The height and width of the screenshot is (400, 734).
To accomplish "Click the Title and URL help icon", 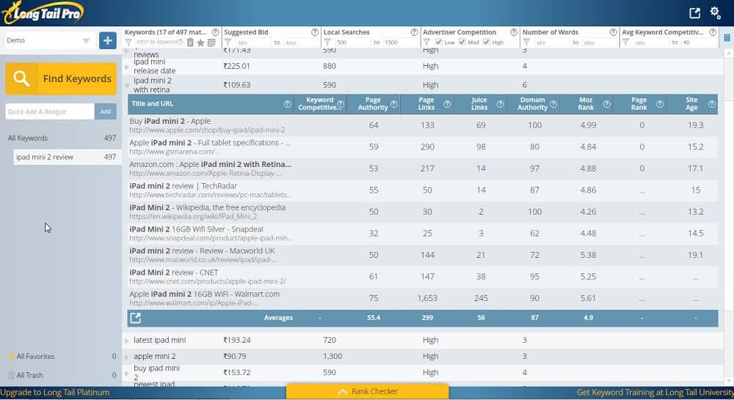I will click(x=288, y=104).
